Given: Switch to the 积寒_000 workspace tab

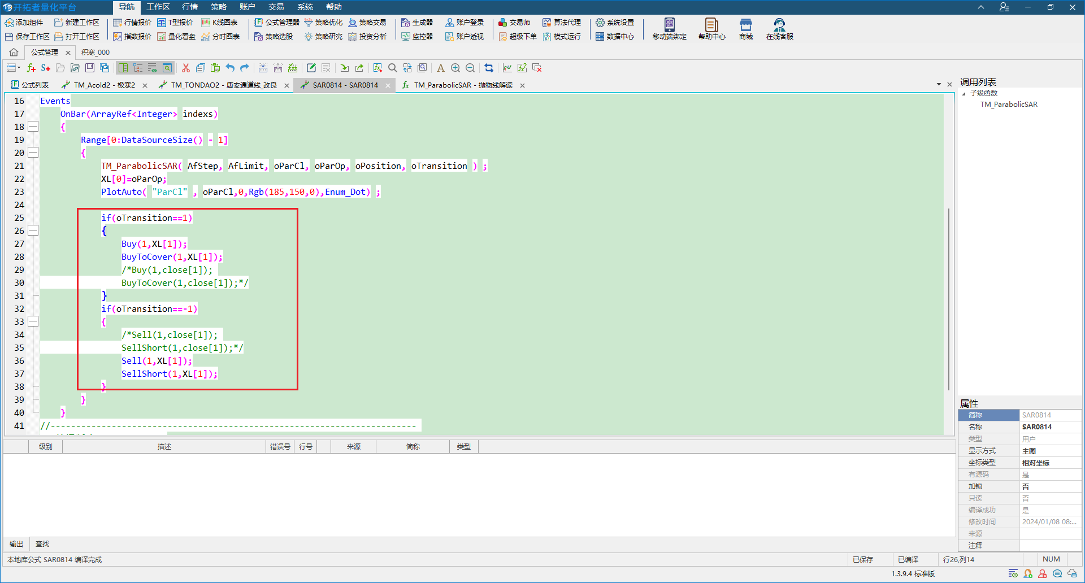Looking at the screenshot, I should click(x=96, y=53).
